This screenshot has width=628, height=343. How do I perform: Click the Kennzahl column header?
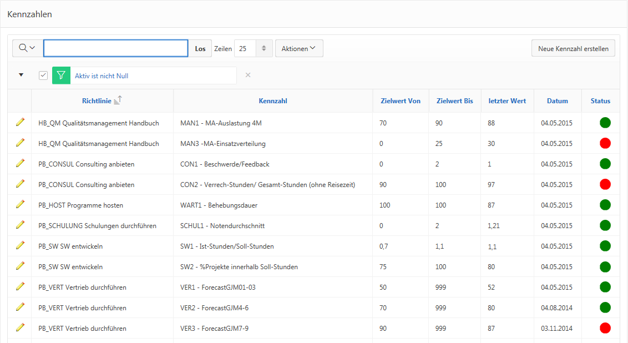click(272, 101)
